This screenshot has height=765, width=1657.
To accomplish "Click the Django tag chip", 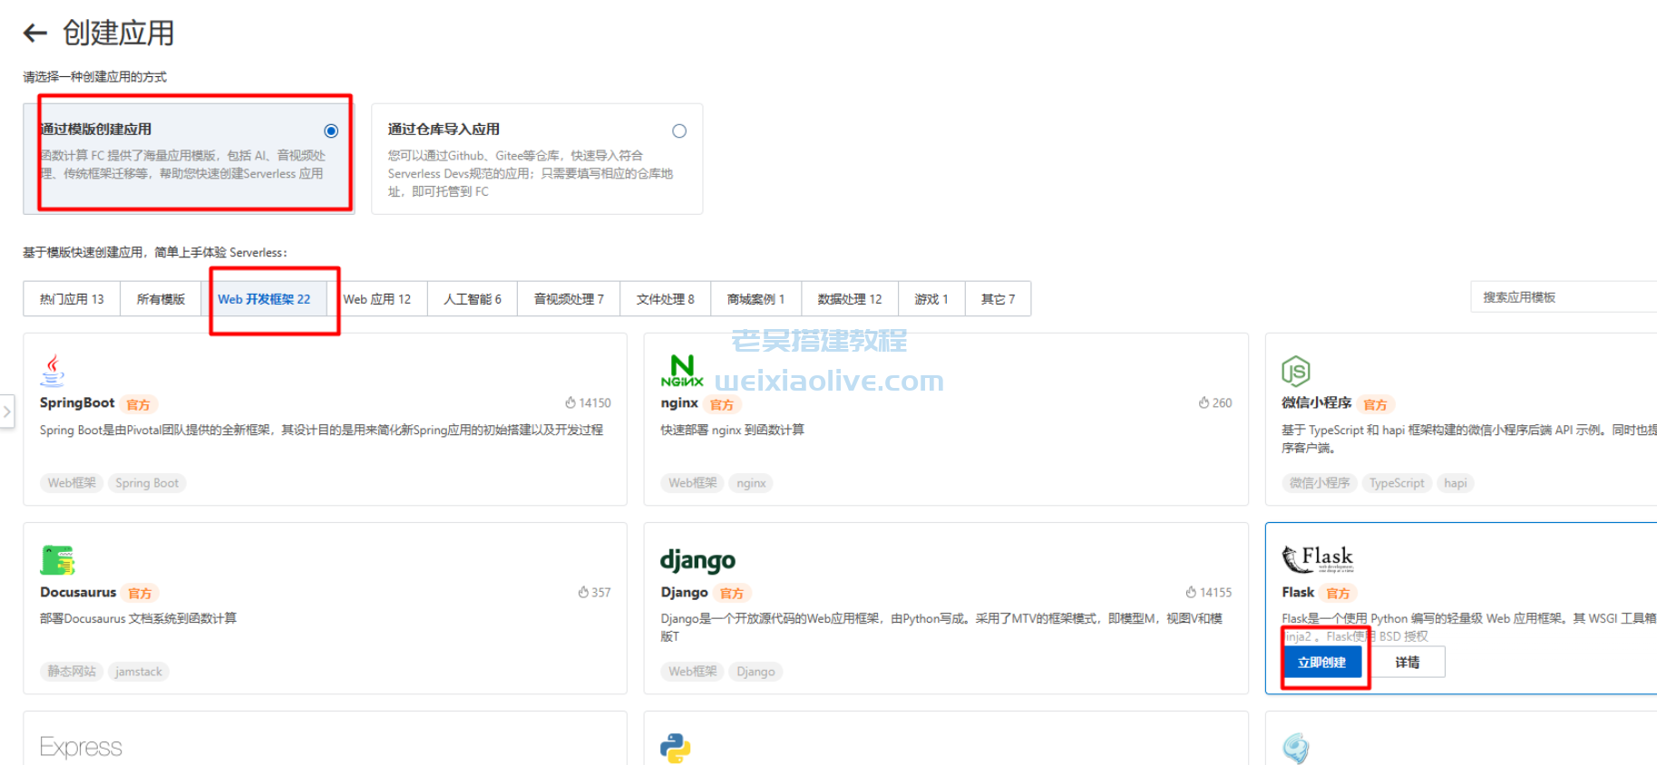I will pos(755,672).
